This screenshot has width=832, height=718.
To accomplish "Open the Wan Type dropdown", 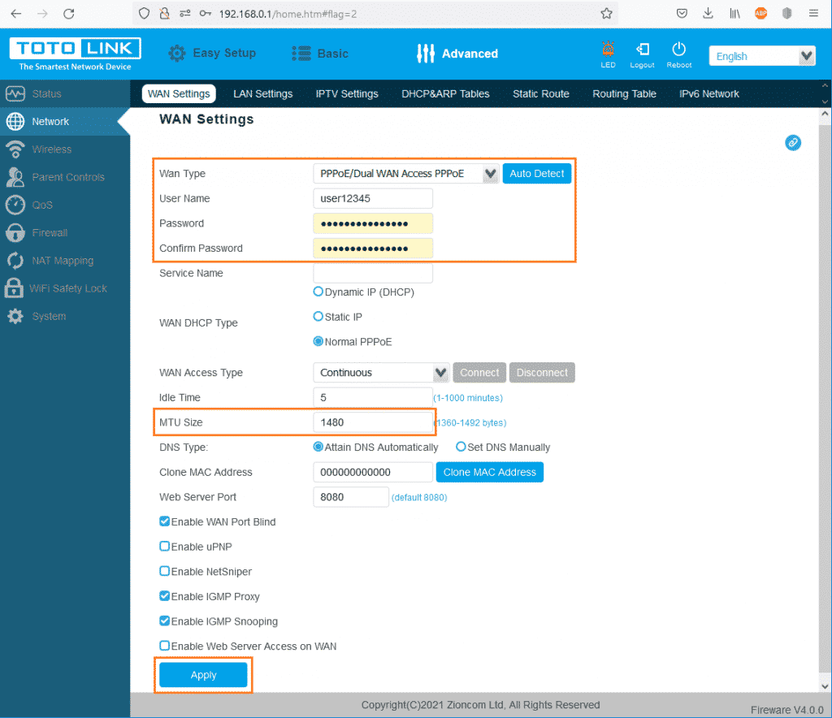I will [x=405, y=174].
